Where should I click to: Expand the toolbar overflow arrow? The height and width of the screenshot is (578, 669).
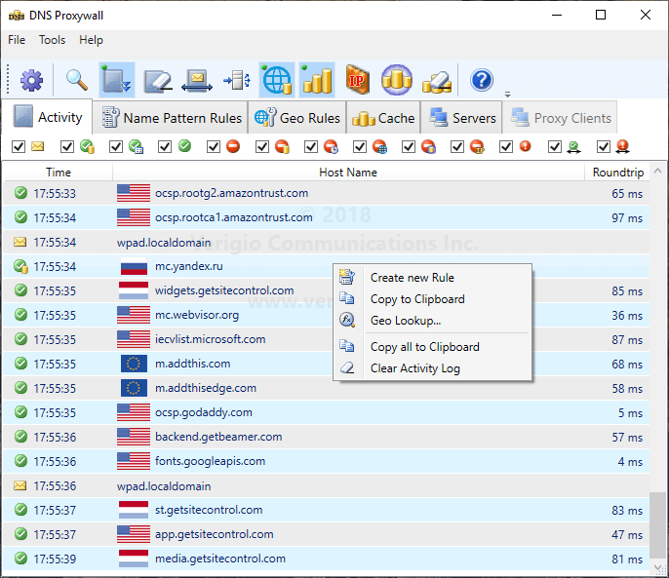point(507,95)
